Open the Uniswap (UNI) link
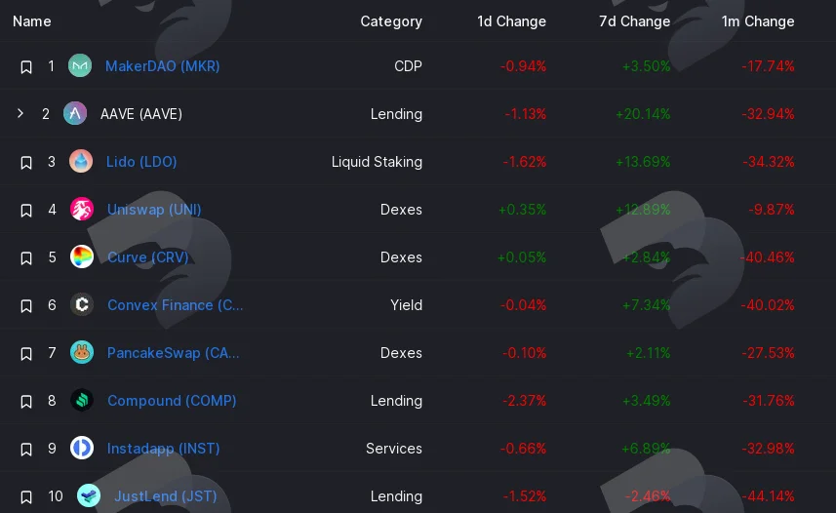 [x=154, y=209]
